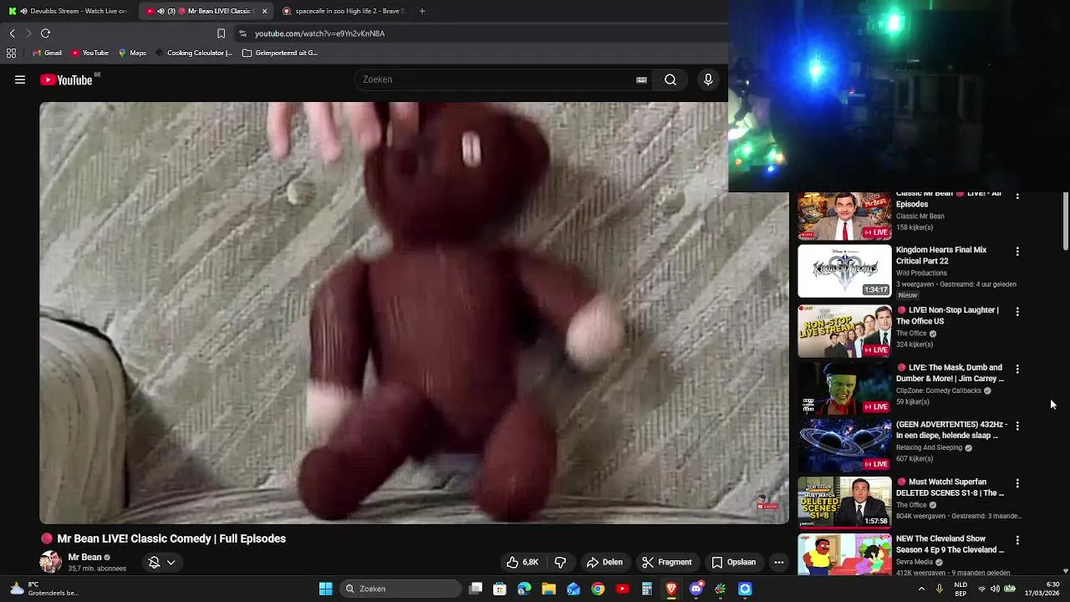Show hidden system tray icons chevron
Viewport: 1070px width, 602px height.
[x=921, y=589]
